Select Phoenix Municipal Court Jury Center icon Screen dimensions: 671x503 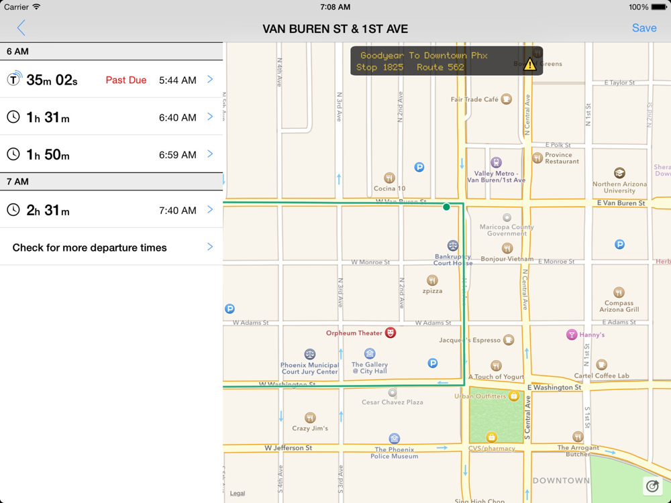[x=310, y=354]
